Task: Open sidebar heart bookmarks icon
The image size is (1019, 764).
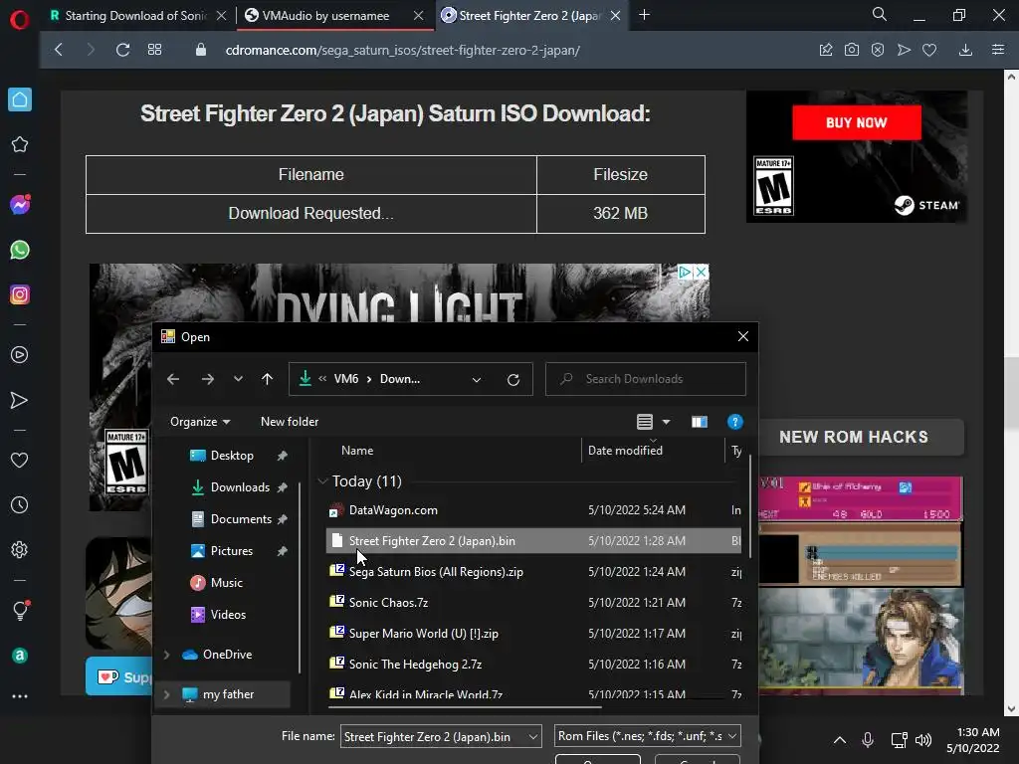Action: pyautogui.click(x=20, y=460)
